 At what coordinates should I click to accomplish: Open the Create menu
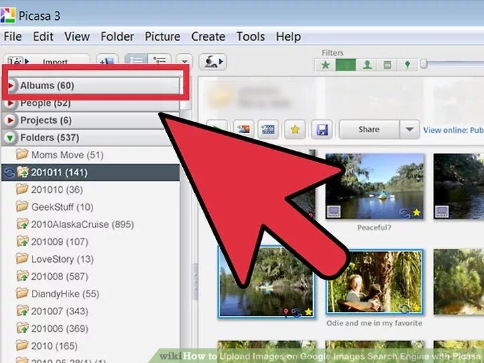point(208,37)
